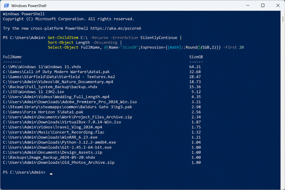
Task: Click the 64.21 size value
Action: pyautogui.click(x=195, y=67)
